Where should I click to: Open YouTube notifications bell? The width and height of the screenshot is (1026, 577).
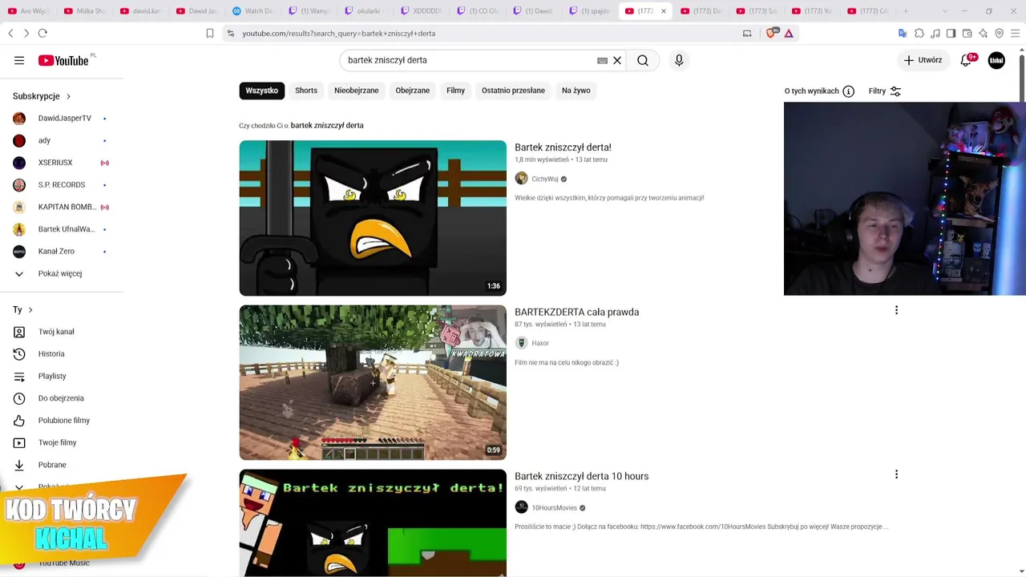point(967,60)
